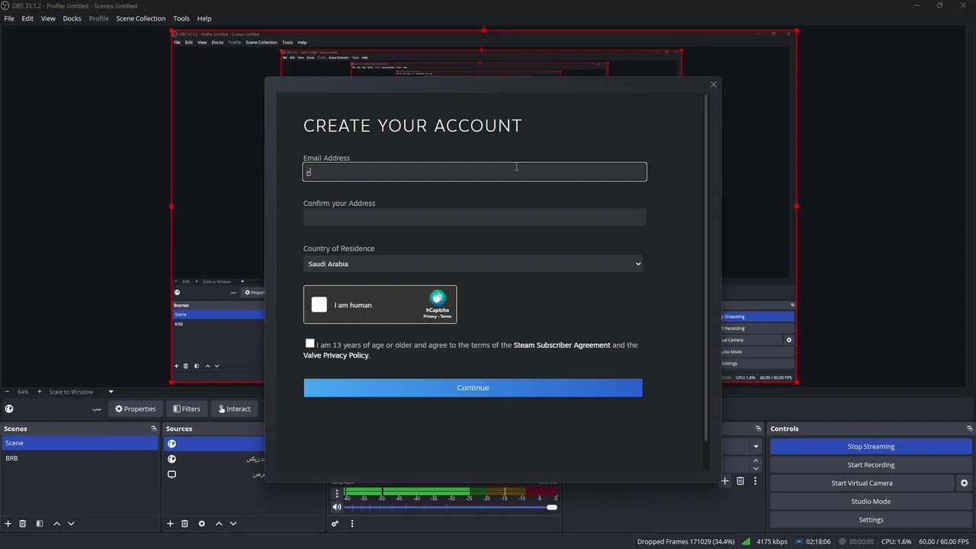Remove transition with the trash icon
Viewport: 976px width, 549px height.
(x=740, y=481)
